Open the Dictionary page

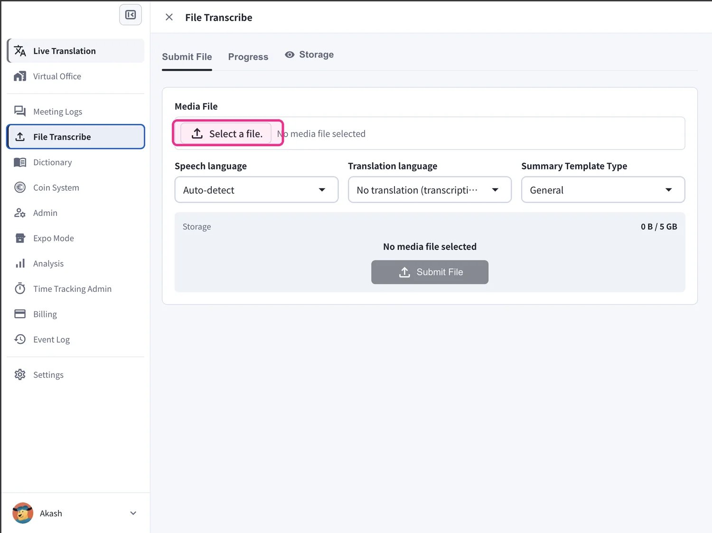[x=76, y=162]
